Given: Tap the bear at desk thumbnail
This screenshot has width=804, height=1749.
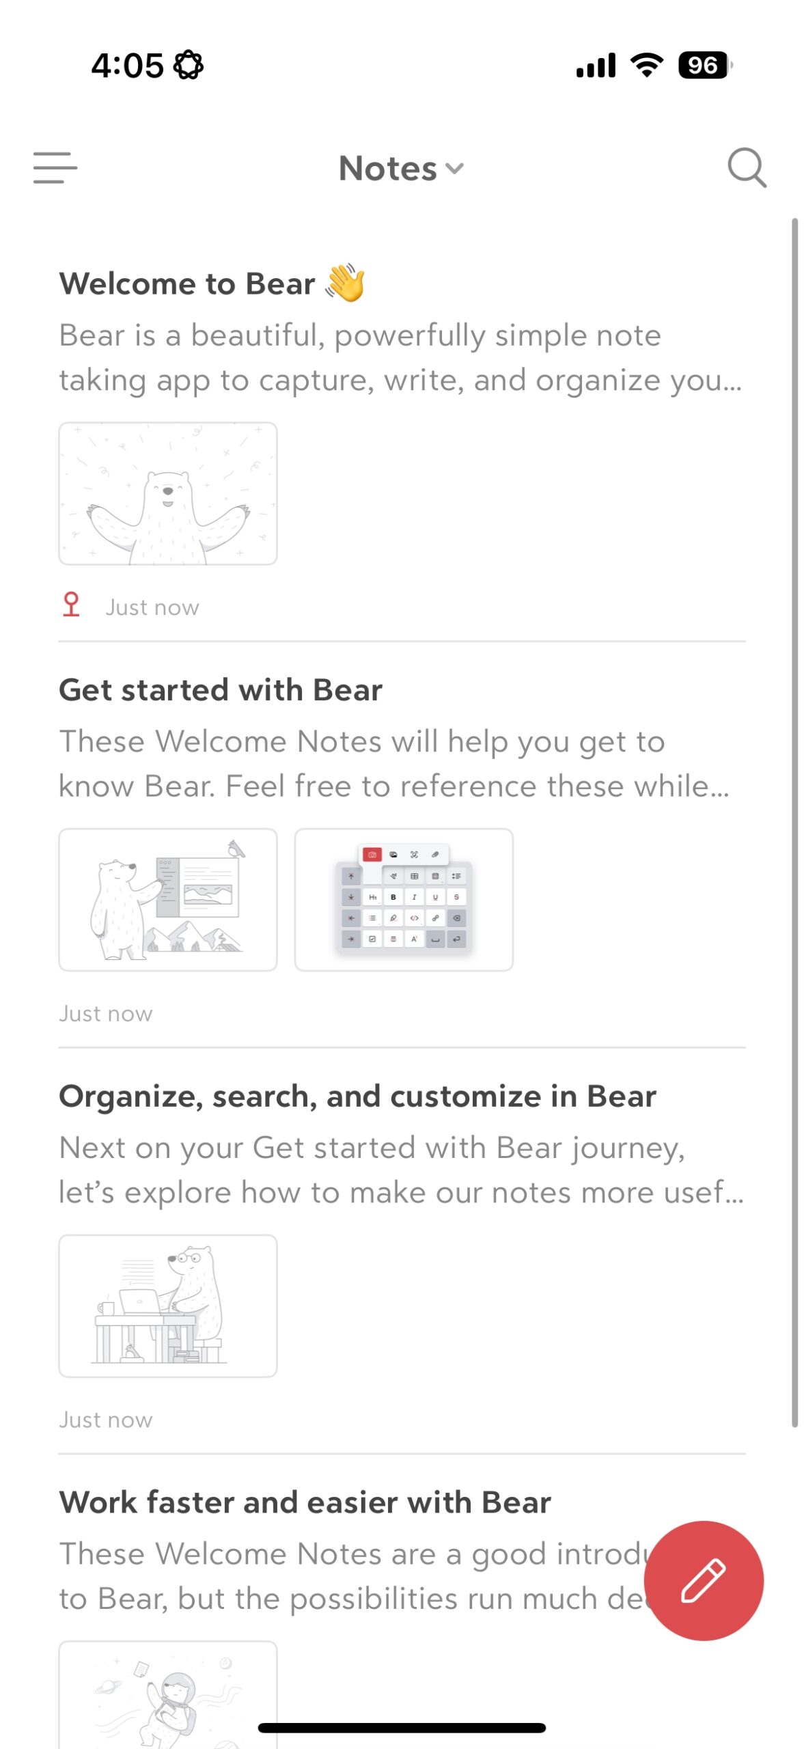Looking at the screenshot, I should click(168, 1306).
